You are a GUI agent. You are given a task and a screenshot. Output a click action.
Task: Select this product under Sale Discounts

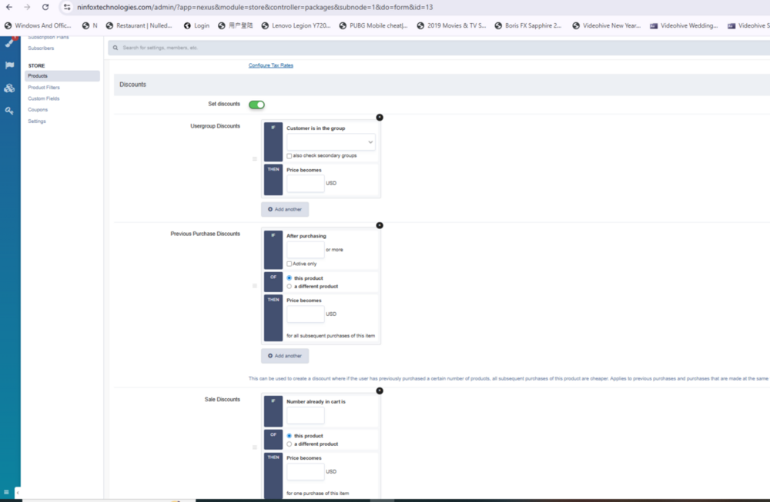coord(290,436)
